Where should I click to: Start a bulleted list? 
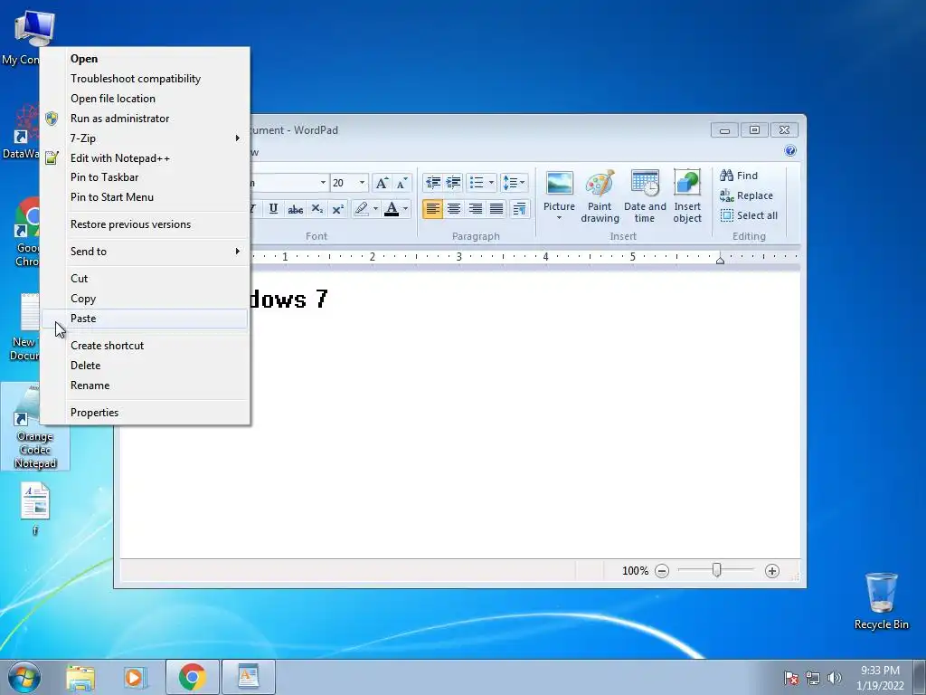click(x=477, y=183)
